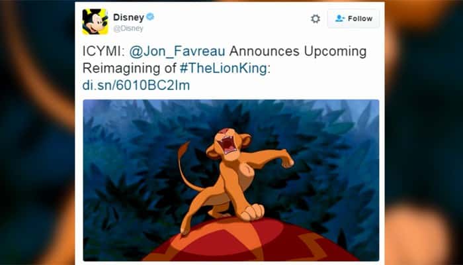Open the gear settings icon on the tweet
The image size is (463, 265).
click(x=316, y=19)
